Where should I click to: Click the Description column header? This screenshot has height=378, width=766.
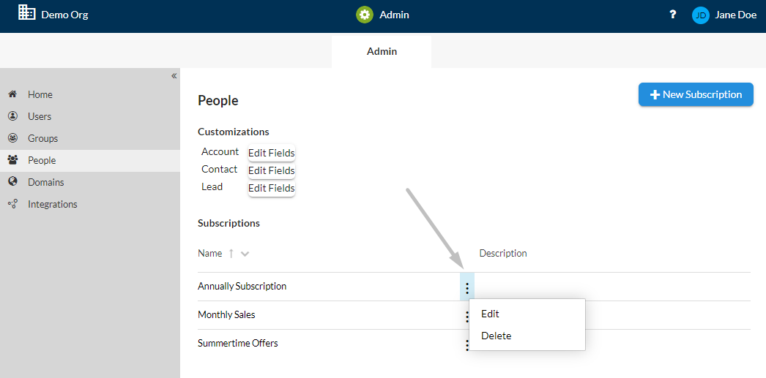tap(502, 254)
